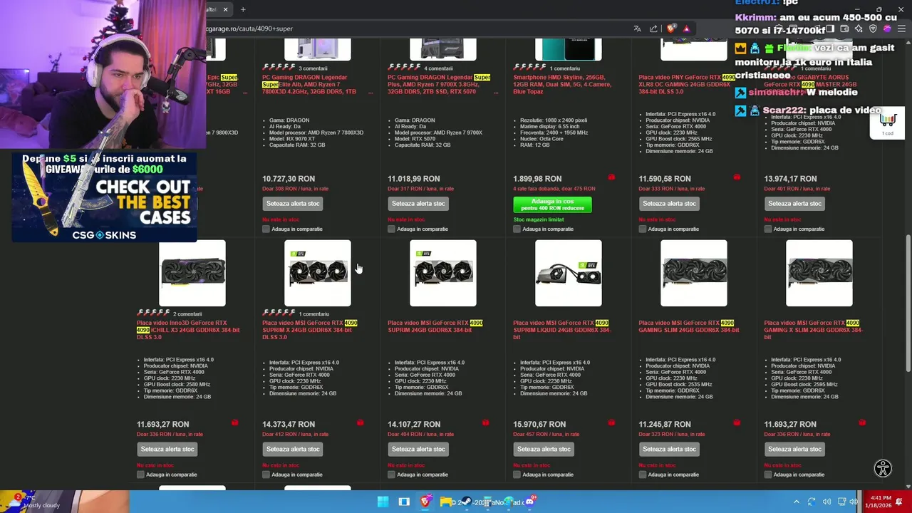Click the Brave browser taskbar icon
This screenshot has height=513, width=912.
click(x=425, y=502)
